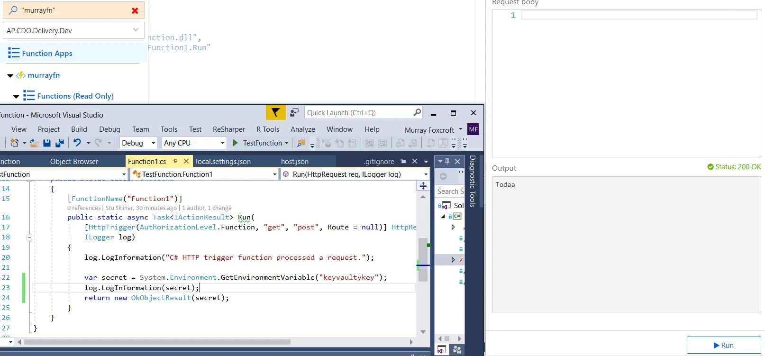Open the Any CPU platform dropdown

194,143
